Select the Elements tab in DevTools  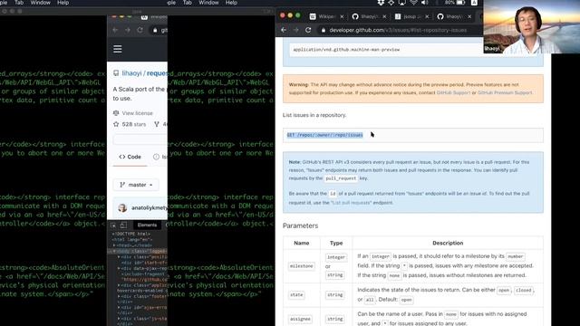tap(147, 225)
